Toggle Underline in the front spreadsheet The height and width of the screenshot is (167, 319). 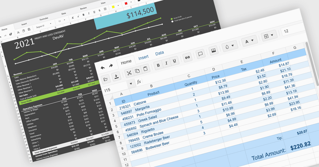[x=174, y=61]
